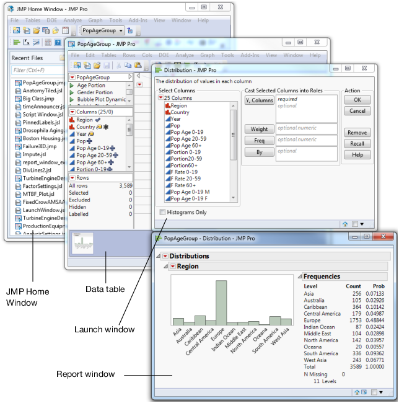The image size is (399, 403).
Task: Click the Weight role button
Action: (x=260, y=129)
